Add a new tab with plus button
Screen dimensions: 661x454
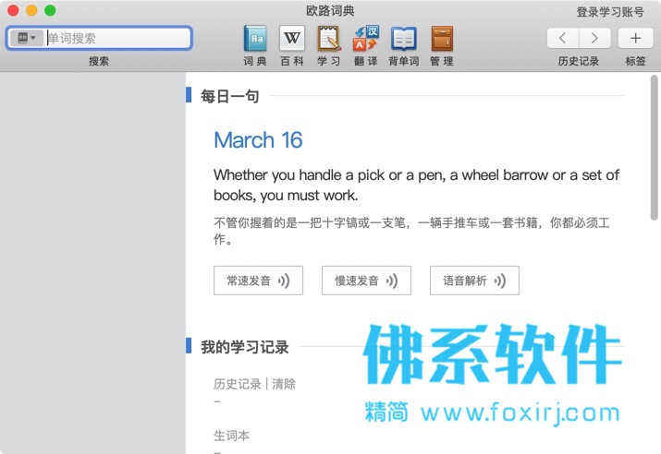click(x=635, y=38)
